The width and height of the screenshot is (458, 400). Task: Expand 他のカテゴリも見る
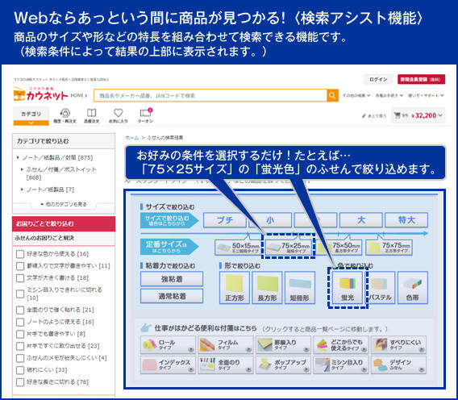(64, 204)
